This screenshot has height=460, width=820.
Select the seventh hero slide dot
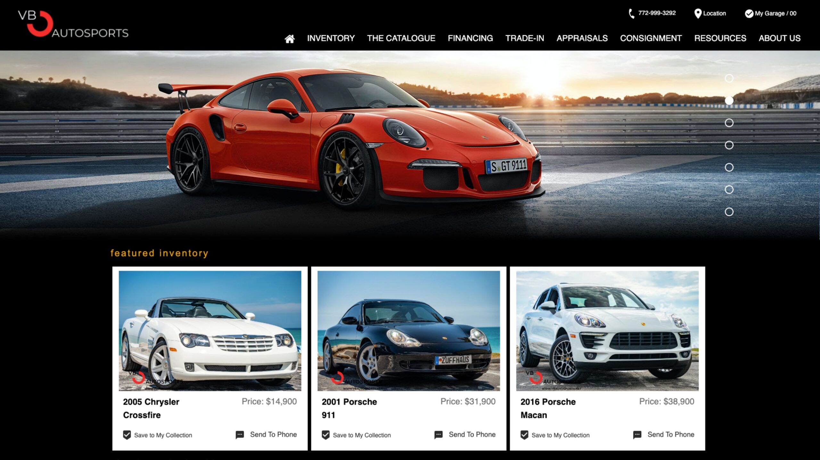coord(729,212)
